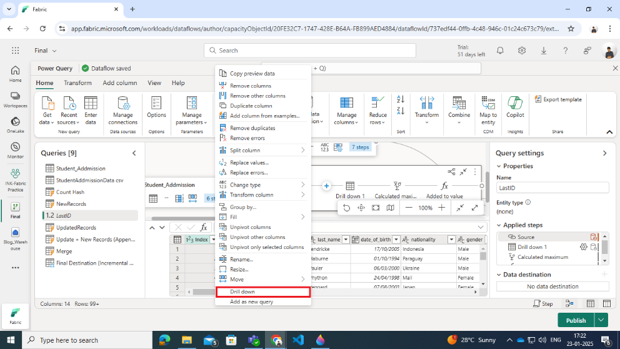This screenshot has width=620, height=349.
Task: Expand the Transform column submenu
Action: pos(263,195)
